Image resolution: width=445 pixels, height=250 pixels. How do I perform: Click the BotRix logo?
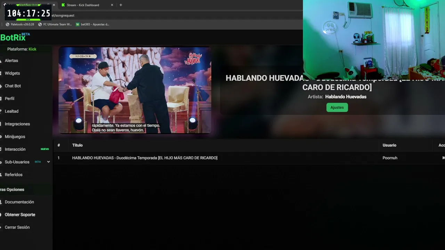click(15, 37)
